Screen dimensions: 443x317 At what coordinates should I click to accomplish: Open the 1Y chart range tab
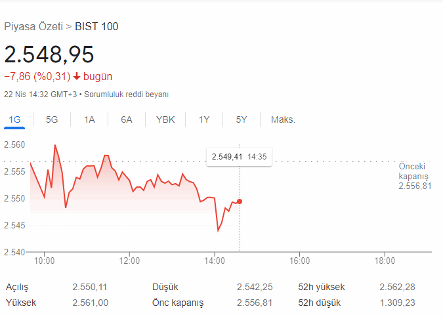point(204,119)
